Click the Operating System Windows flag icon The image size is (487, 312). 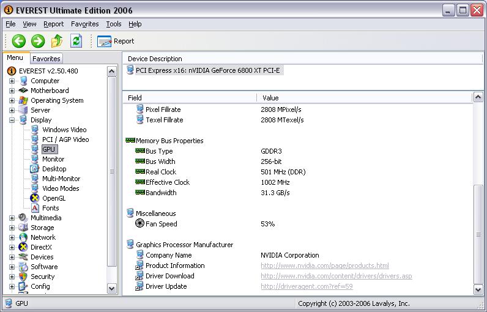23,100
